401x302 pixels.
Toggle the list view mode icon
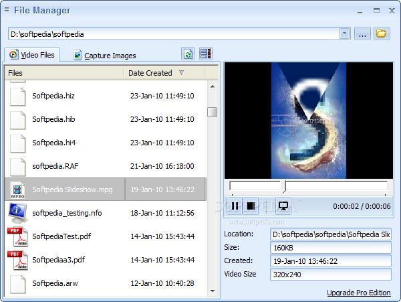click(x=206, y=54)
